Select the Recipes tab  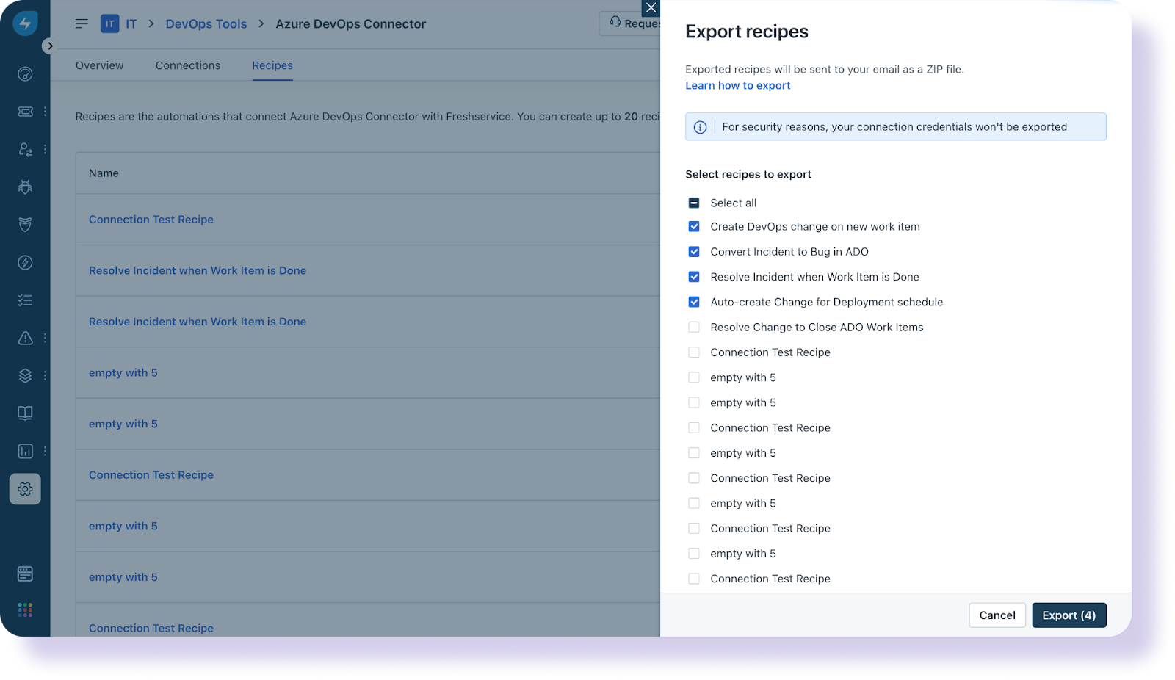(x=272, y=65)
